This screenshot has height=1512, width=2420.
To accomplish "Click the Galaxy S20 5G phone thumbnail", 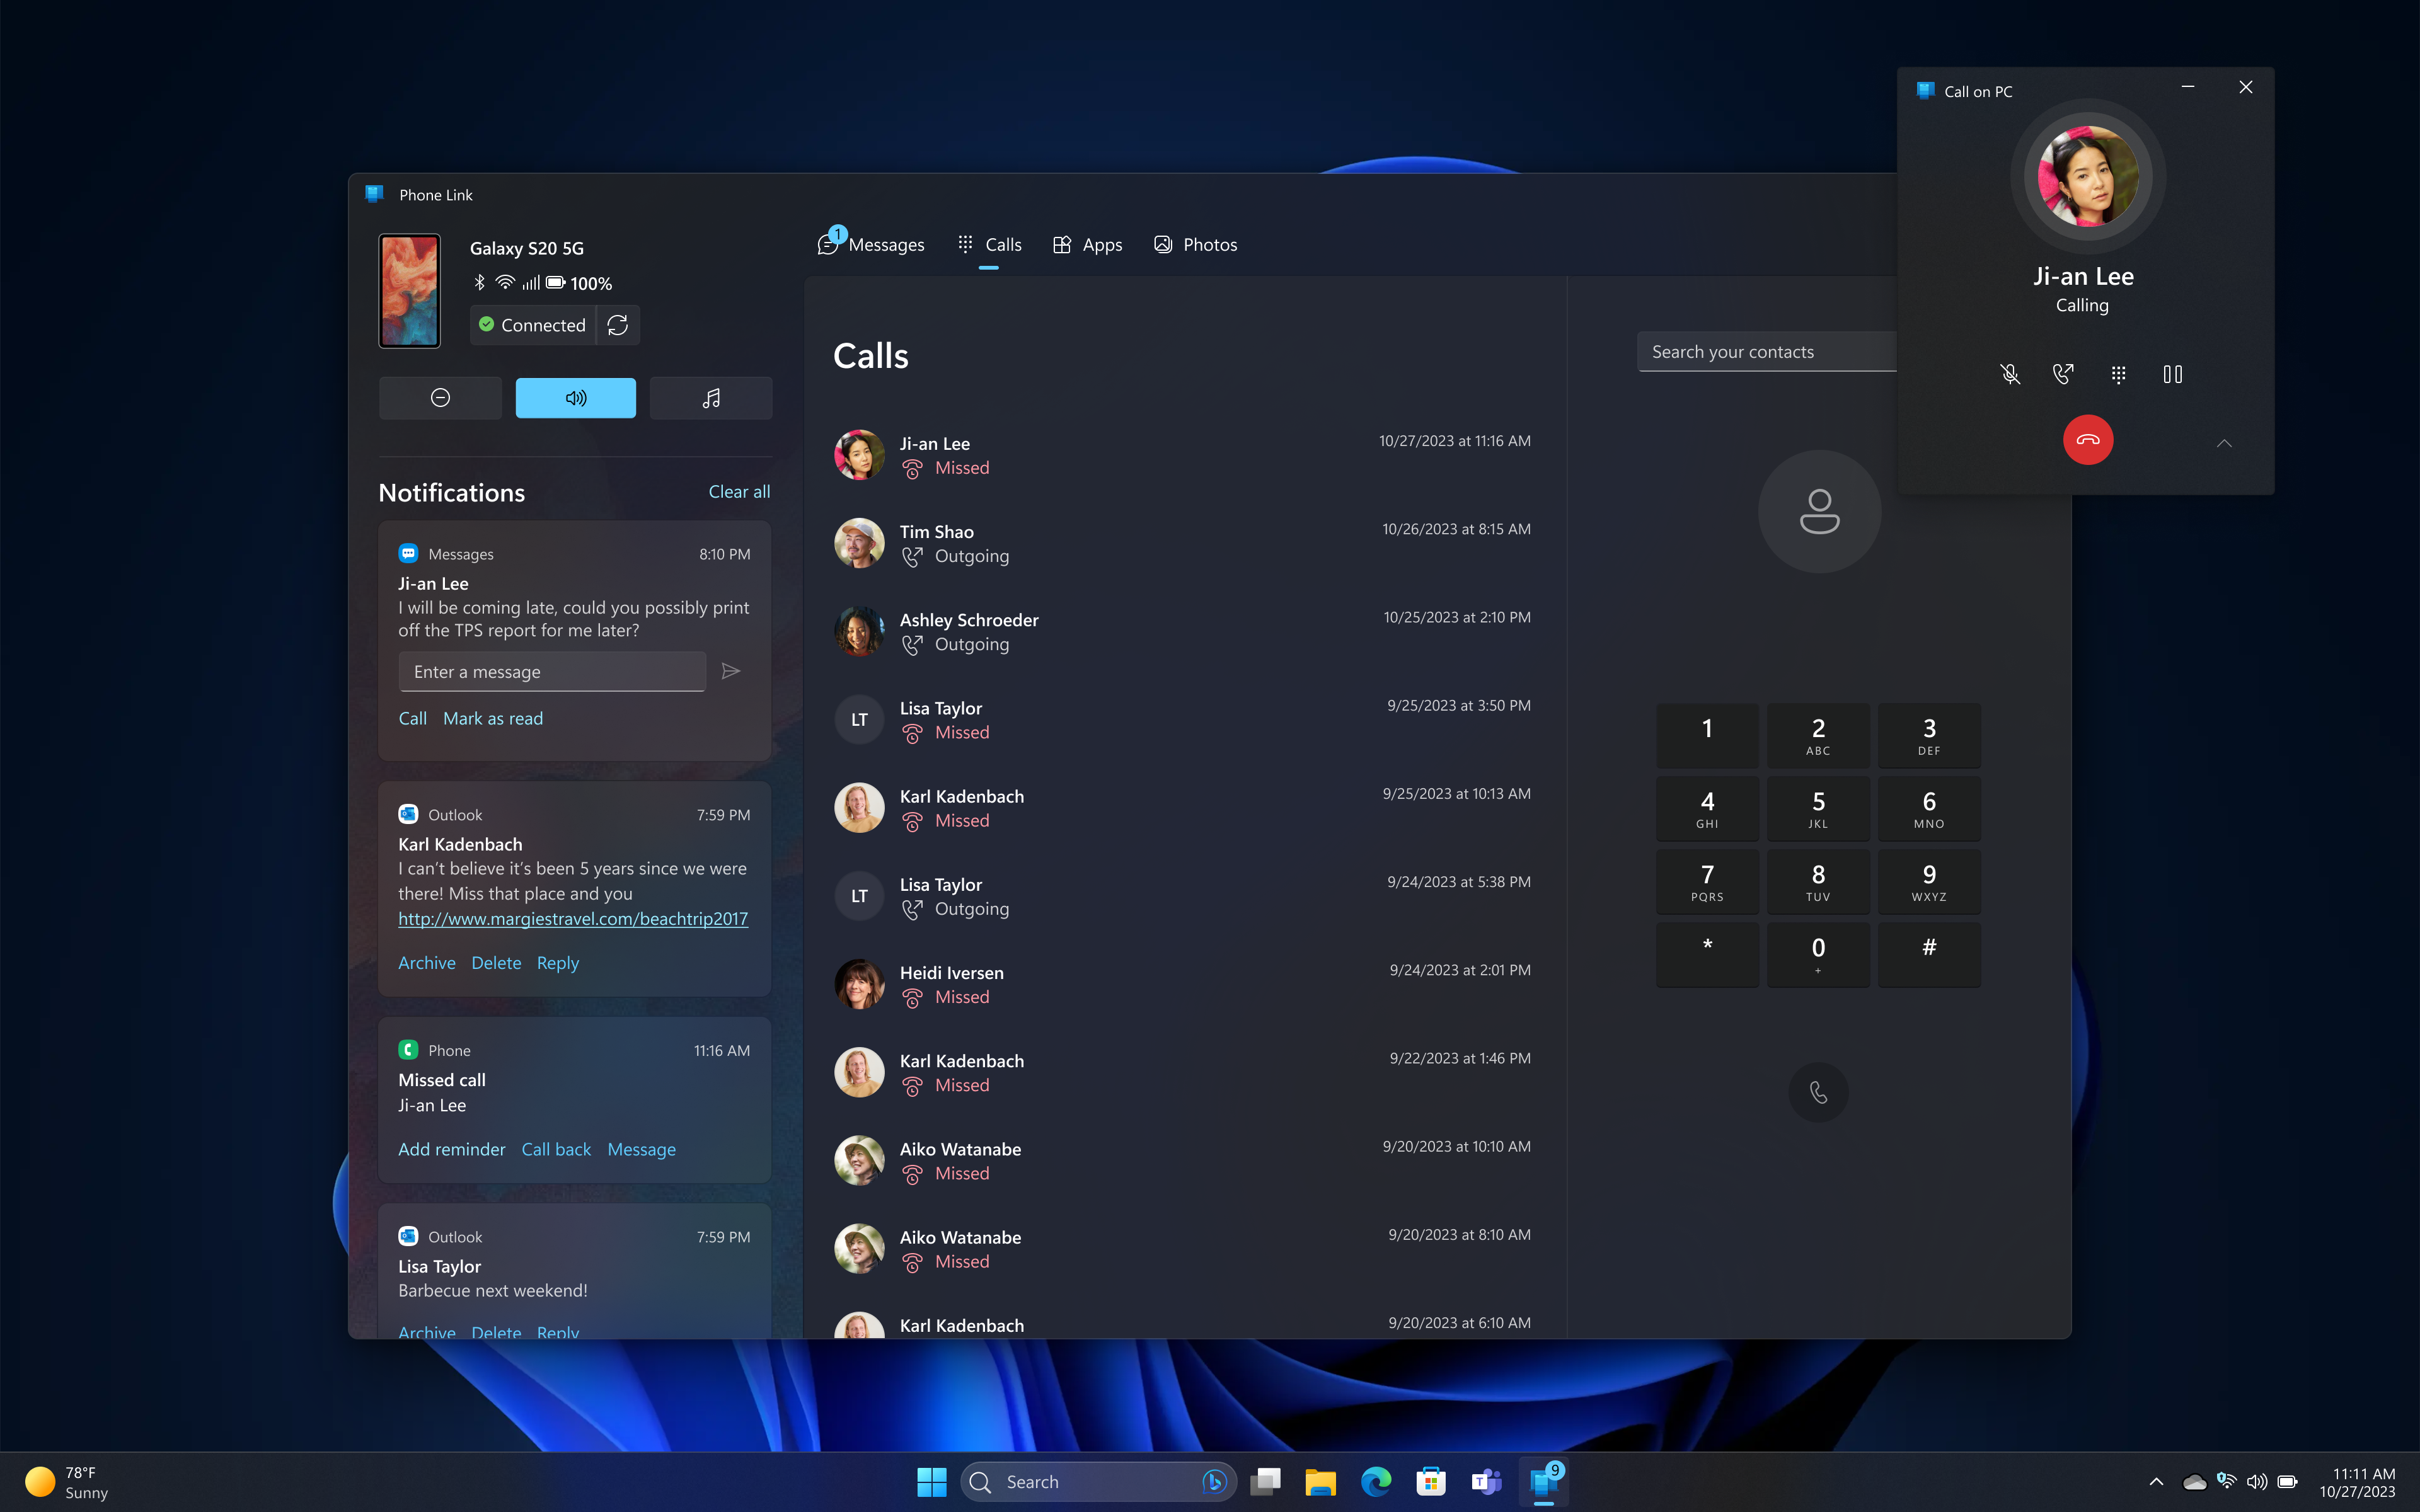I will point(409,291).
